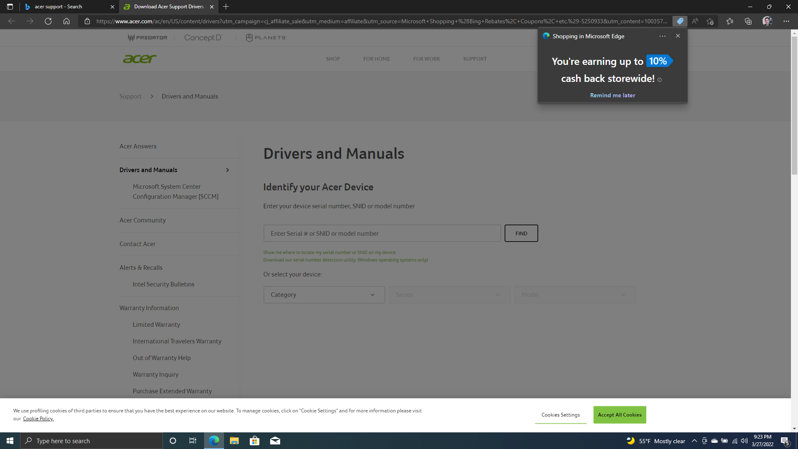Open File Explorer from taskbar
The height and width of the screenshot is (449, 798).
click(x=234, y=441)
